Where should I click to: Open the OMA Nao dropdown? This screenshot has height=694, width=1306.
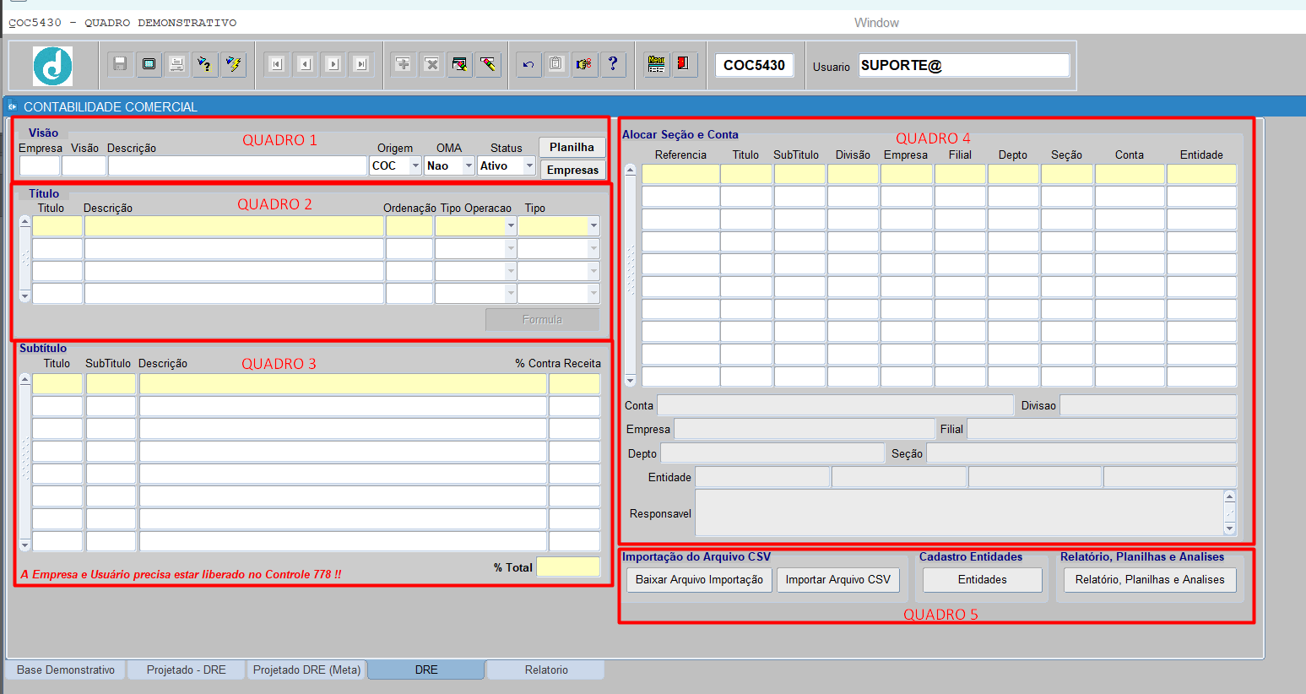(469, 166)
